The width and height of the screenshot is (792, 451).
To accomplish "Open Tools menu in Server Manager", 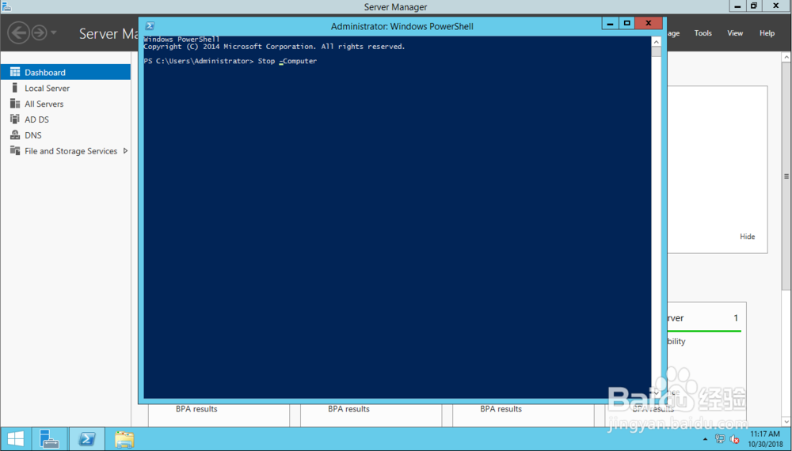I will coord(703,33).
